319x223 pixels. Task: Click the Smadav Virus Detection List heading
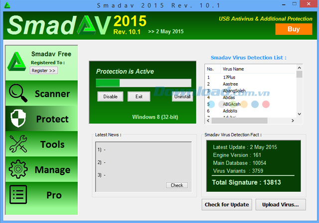248,57
